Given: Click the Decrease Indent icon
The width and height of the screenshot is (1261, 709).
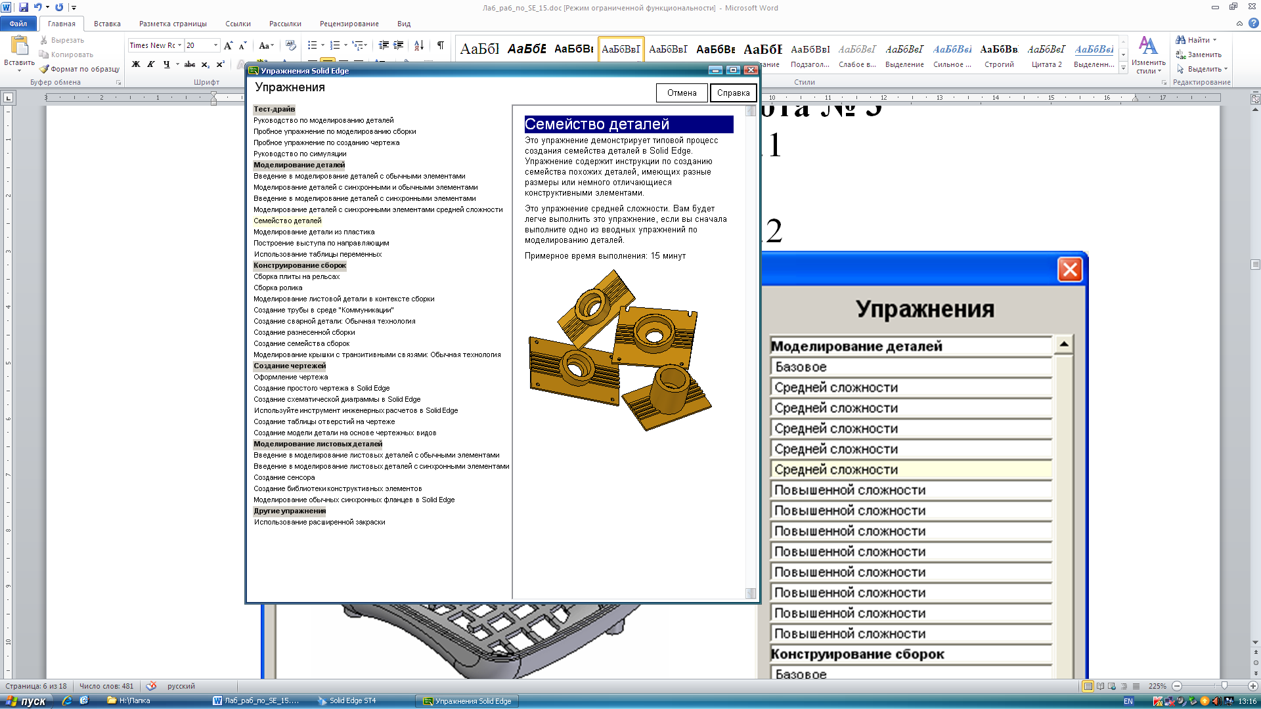Looking at the screenshot, I should [384, 45].
